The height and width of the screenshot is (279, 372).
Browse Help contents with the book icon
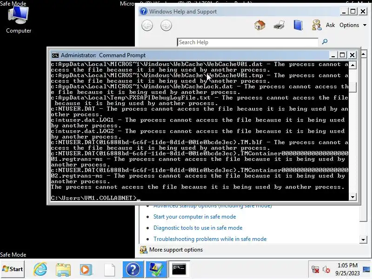pos(298,25)
